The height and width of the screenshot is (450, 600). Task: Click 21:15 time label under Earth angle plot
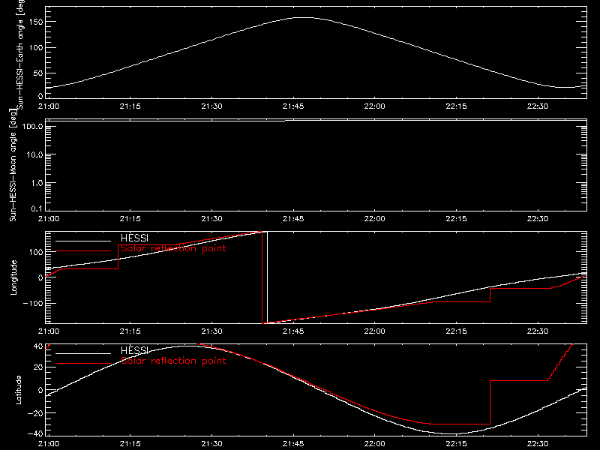tap(130, 106)
